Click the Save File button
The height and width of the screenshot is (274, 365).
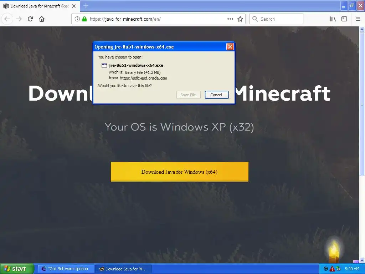point(188,95)
